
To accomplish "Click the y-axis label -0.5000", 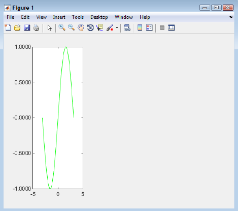I will [22, 153].
